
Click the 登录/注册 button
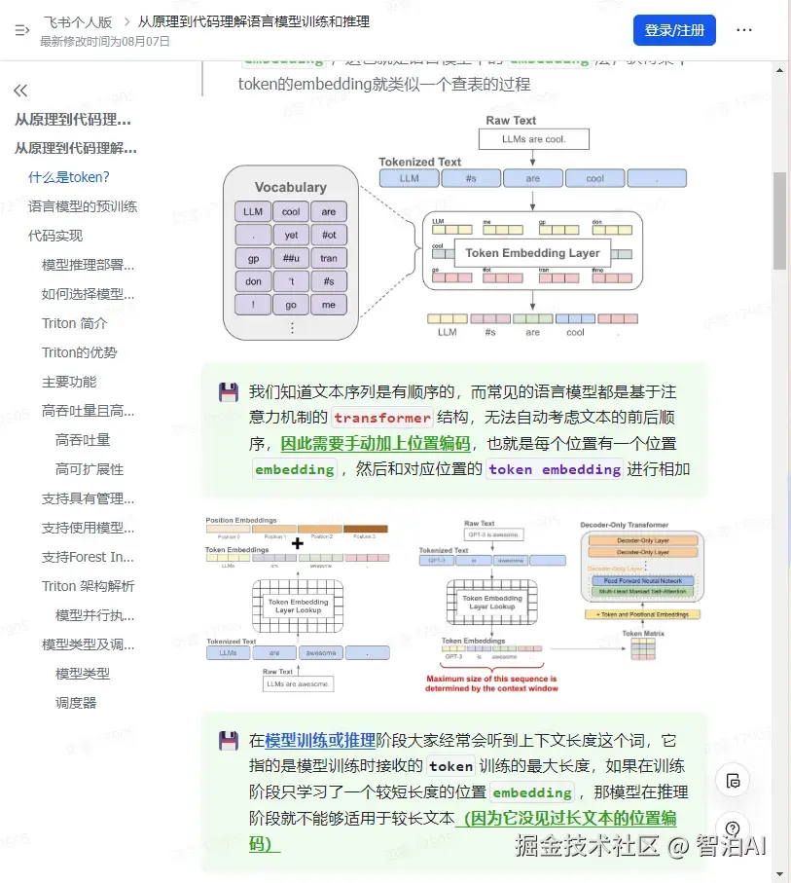(x=674, y=30)
